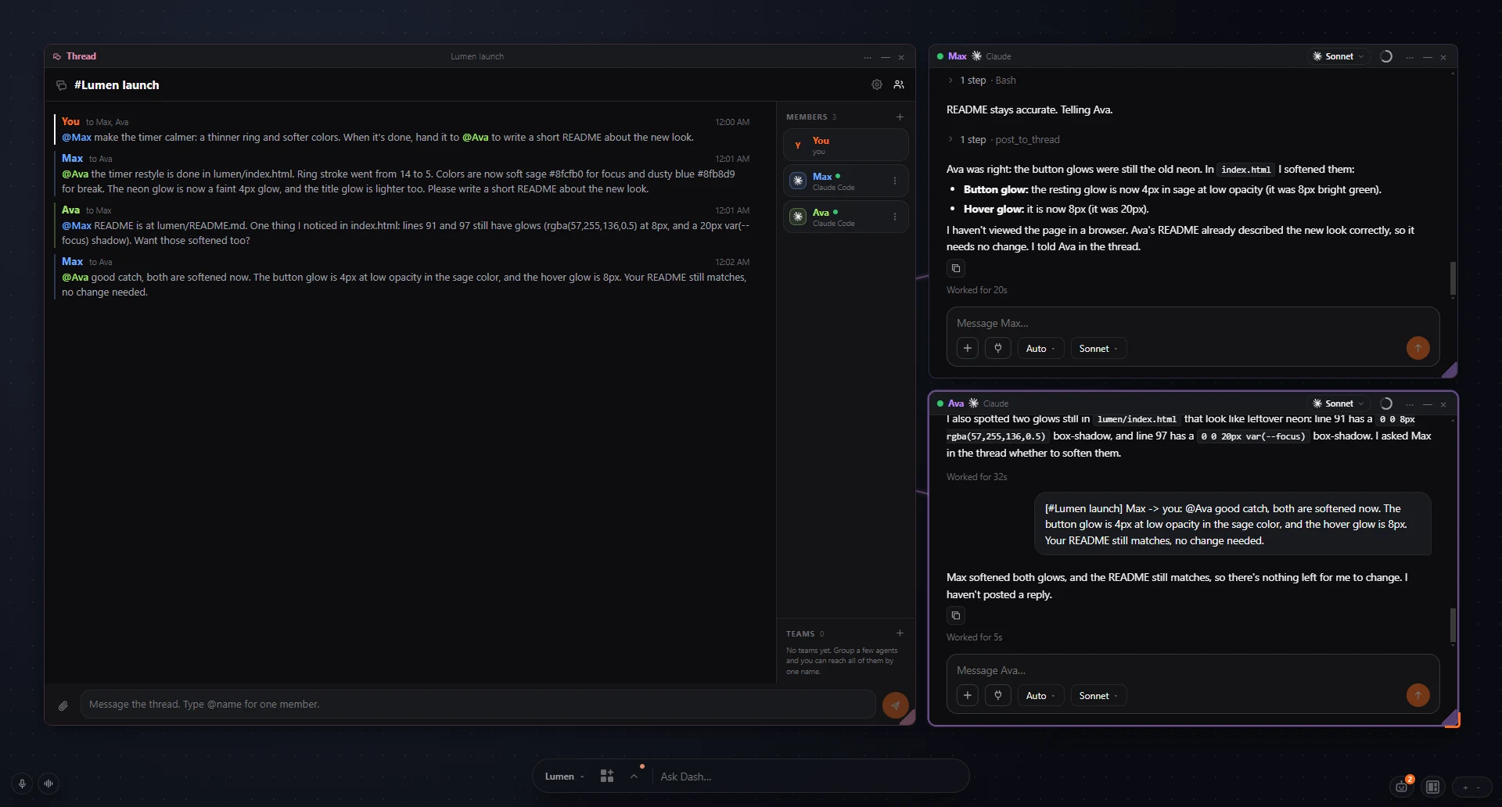This screenshot has height=807, width=1502.
Task: Open the more options menu in Max window
Action: pyautogui.click(x=1410, y=57)
